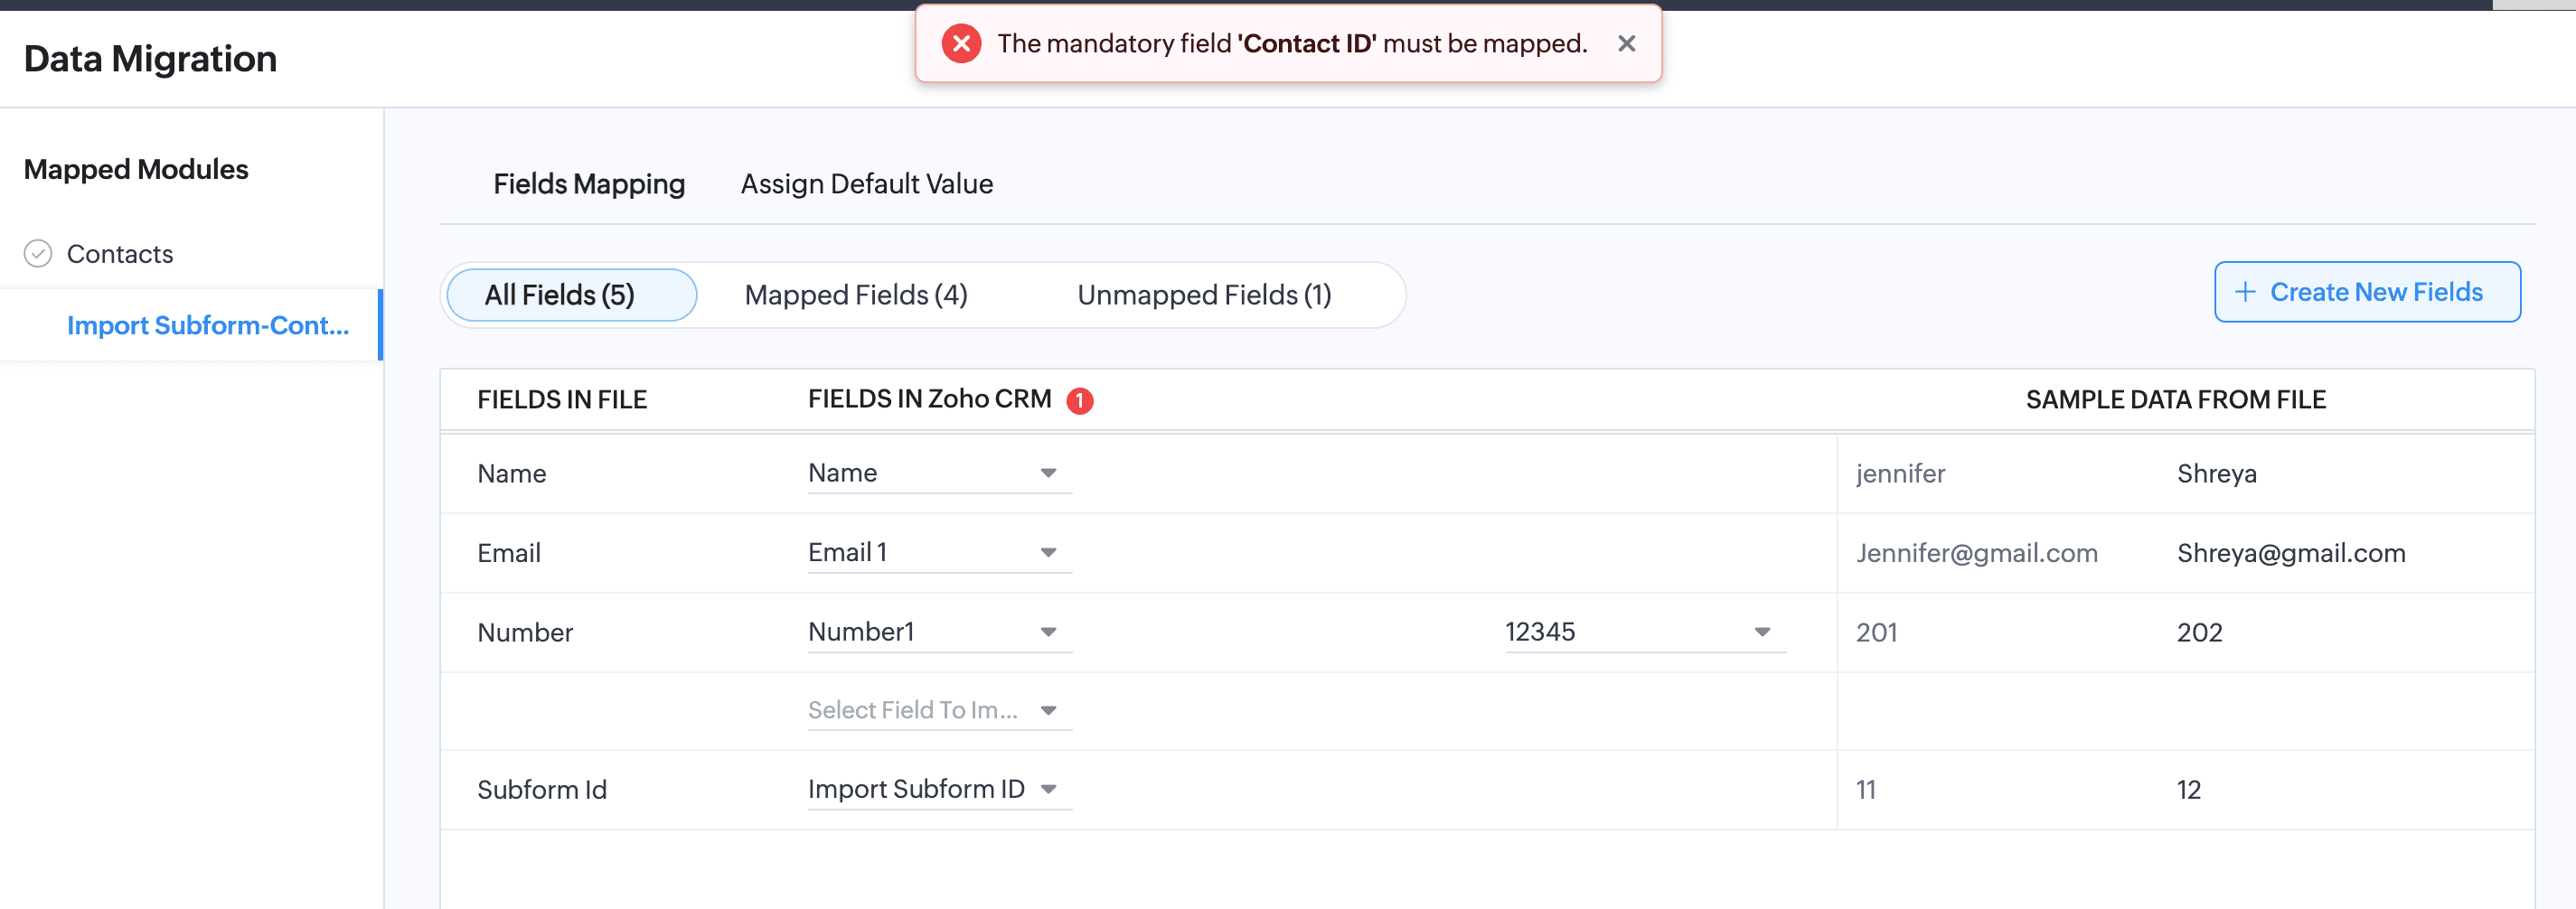
Task: Click the red error icon in notification
Action: click(x=961, y=44)
